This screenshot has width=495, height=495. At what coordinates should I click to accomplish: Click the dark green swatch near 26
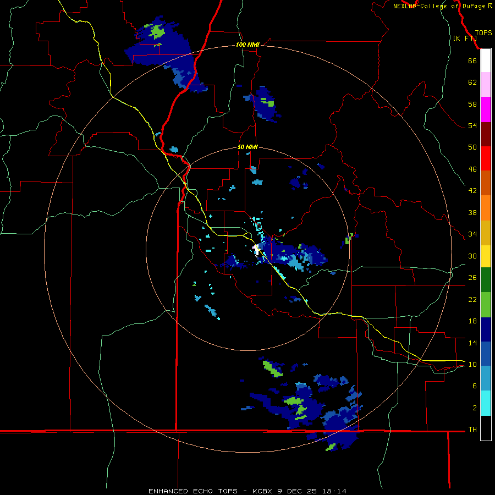486,280
